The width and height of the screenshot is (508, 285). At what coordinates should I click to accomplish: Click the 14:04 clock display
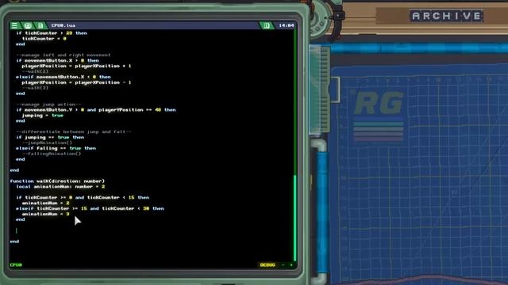click(286, 25)
